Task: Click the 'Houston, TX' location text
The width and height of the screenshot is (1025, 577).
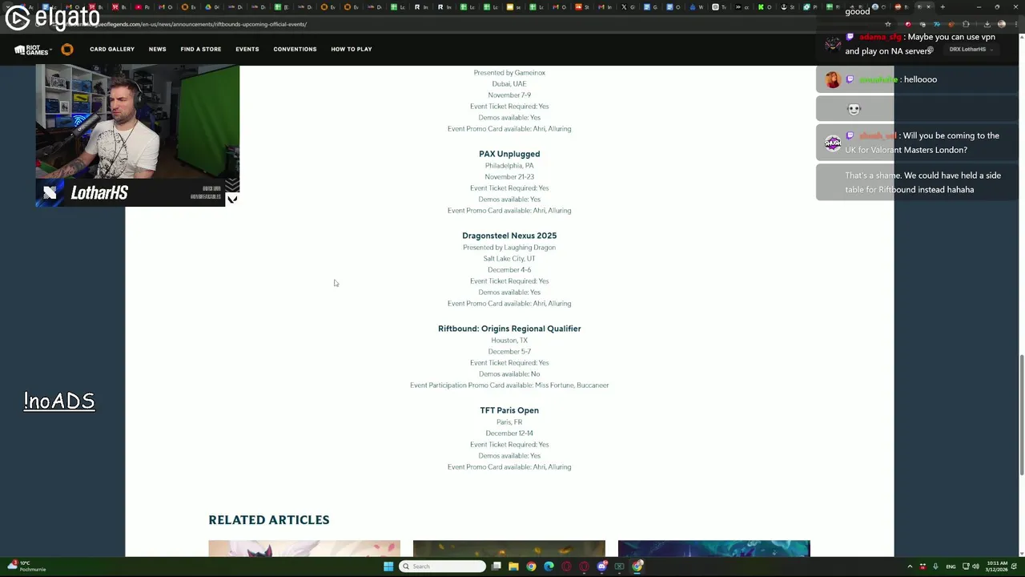Action: click(509, 341)
